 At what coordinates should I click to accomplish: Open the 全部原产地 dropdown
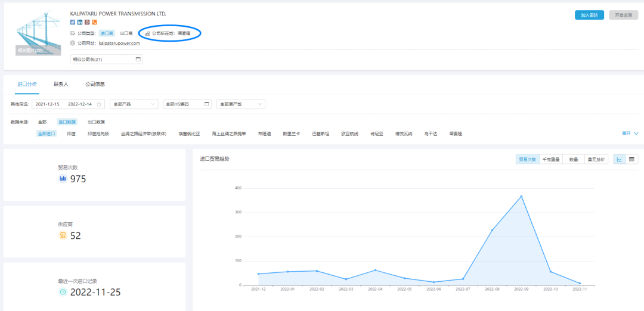point(241,104)
